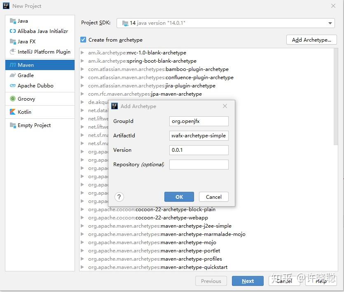This screenshot has height=292, width=344.
Task: Click the Apache Dubbo icon
Action: [x=13, y=86]
